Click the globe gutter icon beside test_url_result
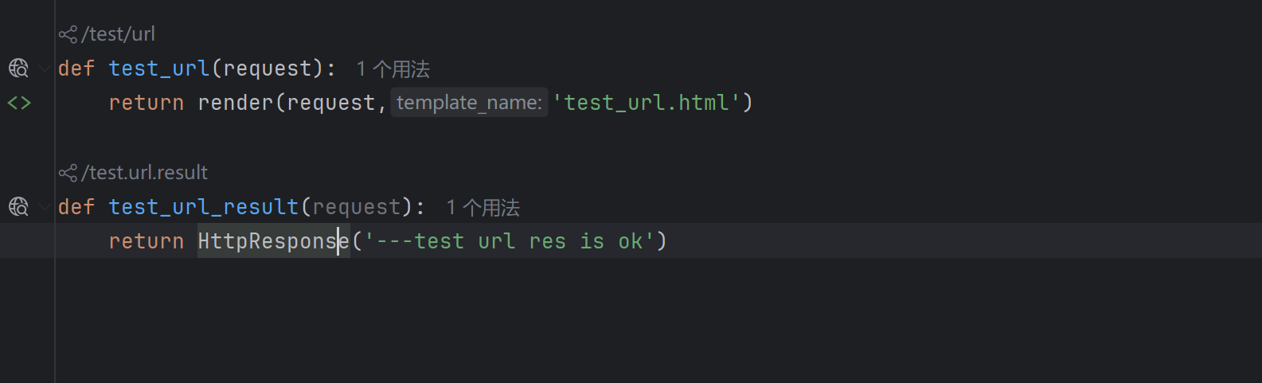The image size is (1262, 383). coord(18,207)
